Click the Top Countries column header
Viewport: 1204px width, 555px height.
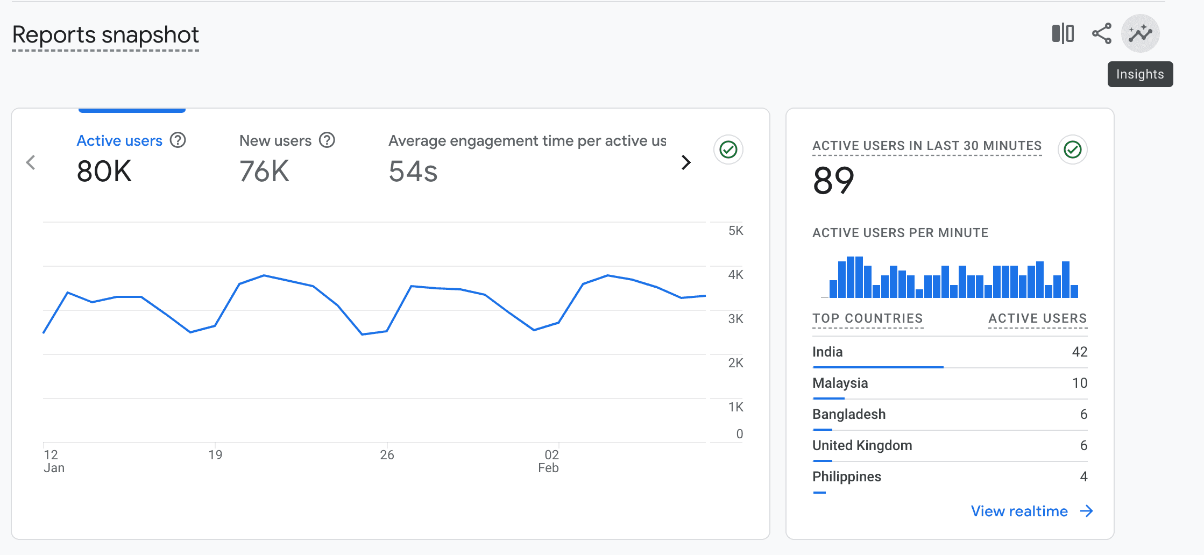(867, 318)
